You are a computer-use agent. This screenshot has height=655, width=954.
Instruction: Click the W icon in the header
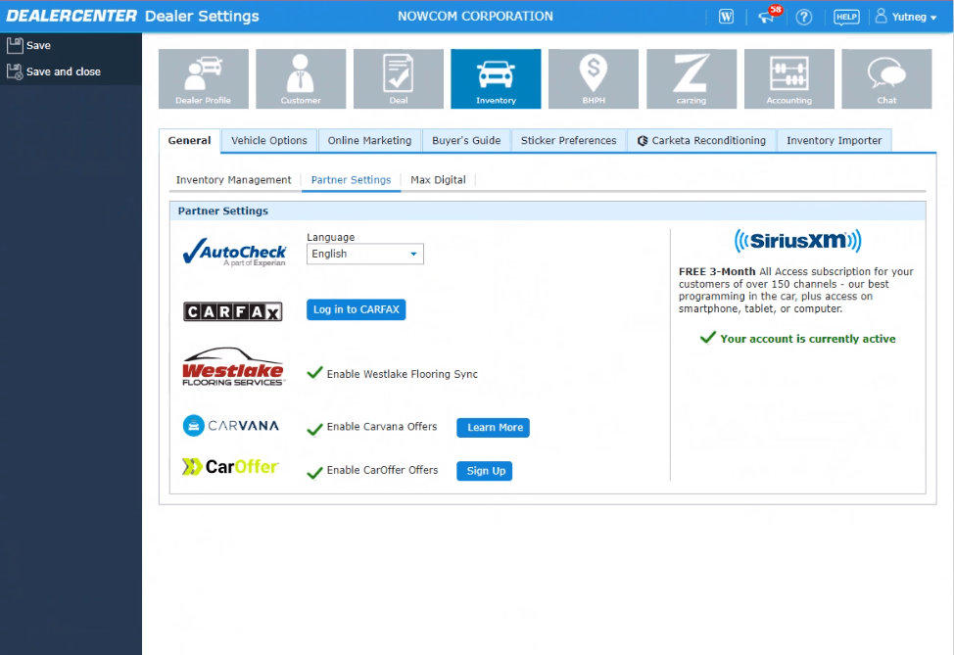pyautogui.click(x=726, y=17)
